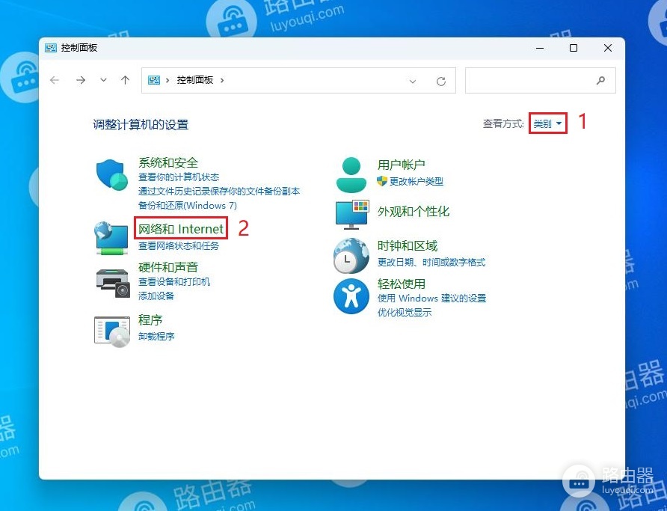Viewport: 667px width, 511px height.
Task: Open the User Accounts person icon
Action: pos(351,174)
